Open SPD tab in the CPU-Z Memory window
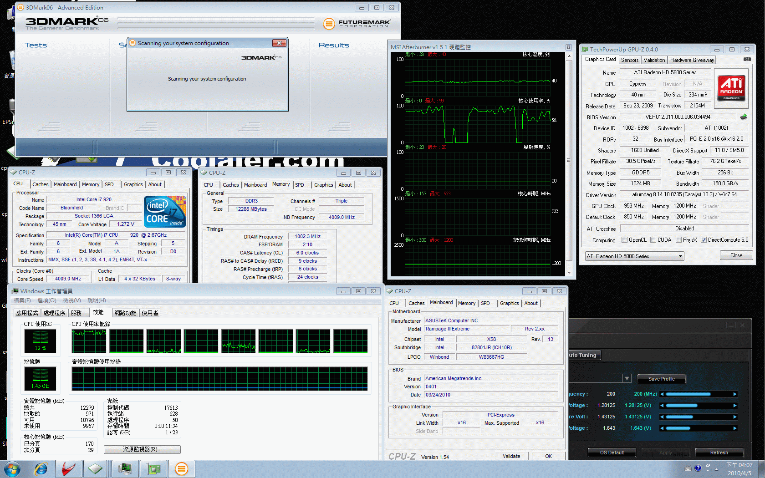Image resolution: width=765 pixels, height=478 pixels. [x=299, y=185]
